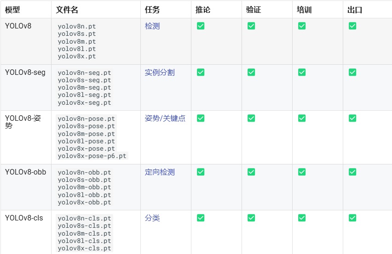Viewport: 392px width, 254px height.
Task: Click the yolov8s-cls.pt file name
Action: [84, 226]
